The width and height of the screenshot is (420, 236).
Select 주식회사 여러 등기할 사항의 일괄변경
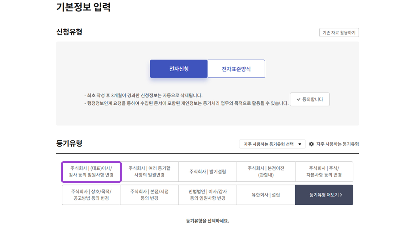[x=149, y=172]
